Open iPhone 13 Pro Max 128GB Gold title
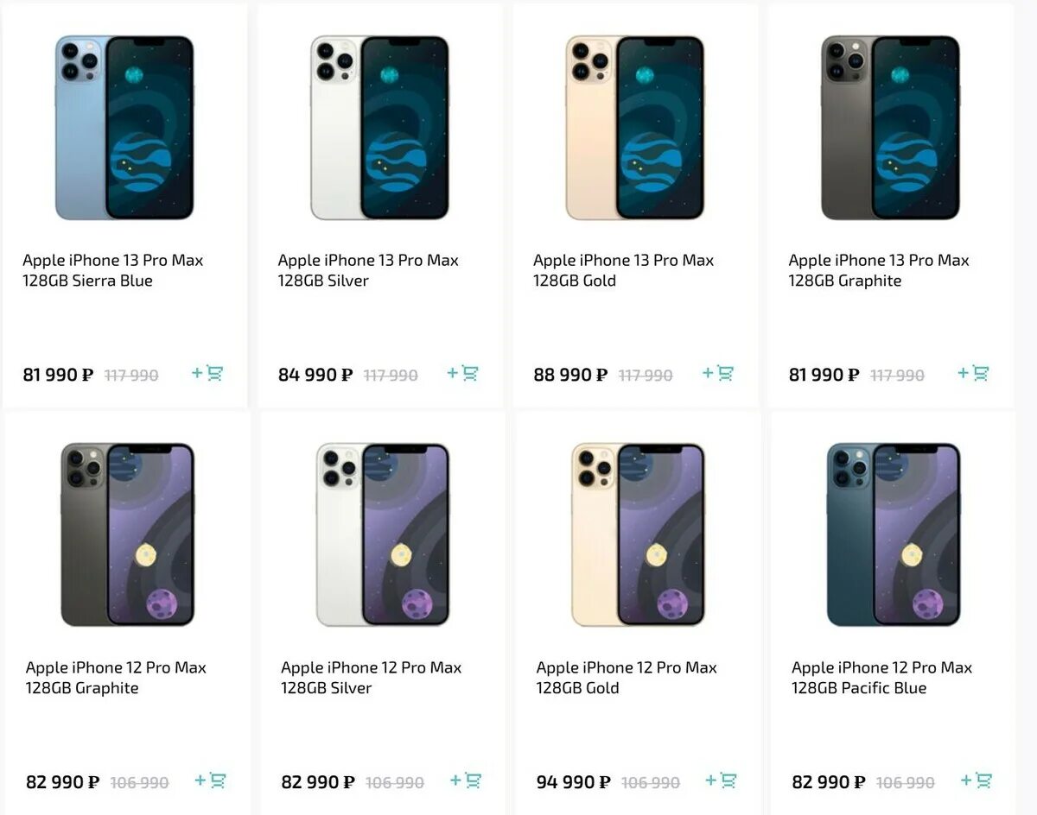This screenshot has height=815, width=1037. click(x=624, y=270)
